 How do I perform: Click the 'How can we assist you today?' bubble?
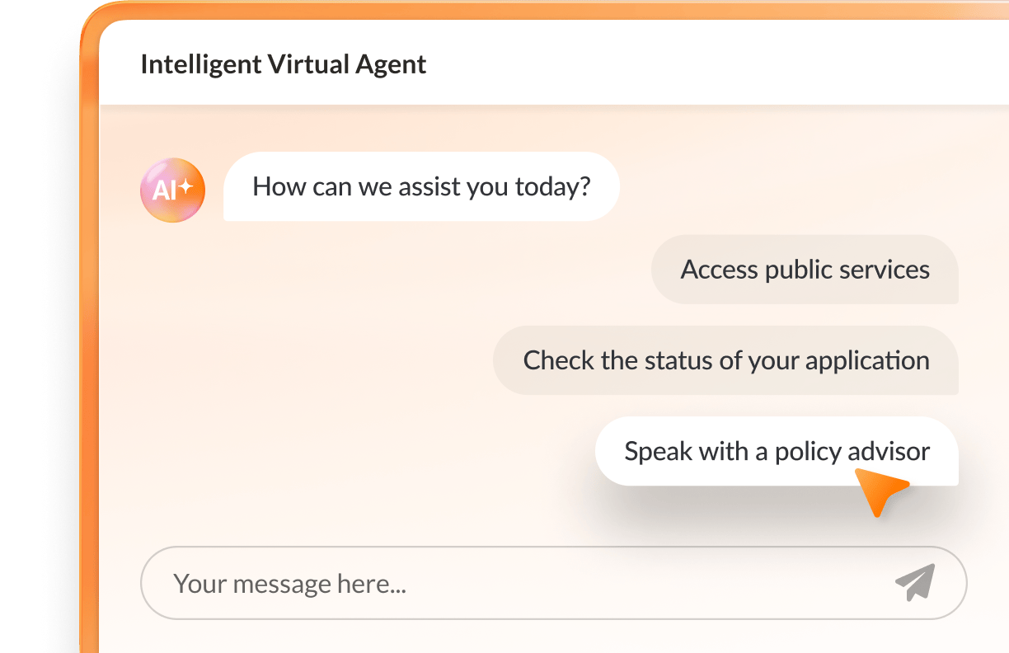coord(421,186)
